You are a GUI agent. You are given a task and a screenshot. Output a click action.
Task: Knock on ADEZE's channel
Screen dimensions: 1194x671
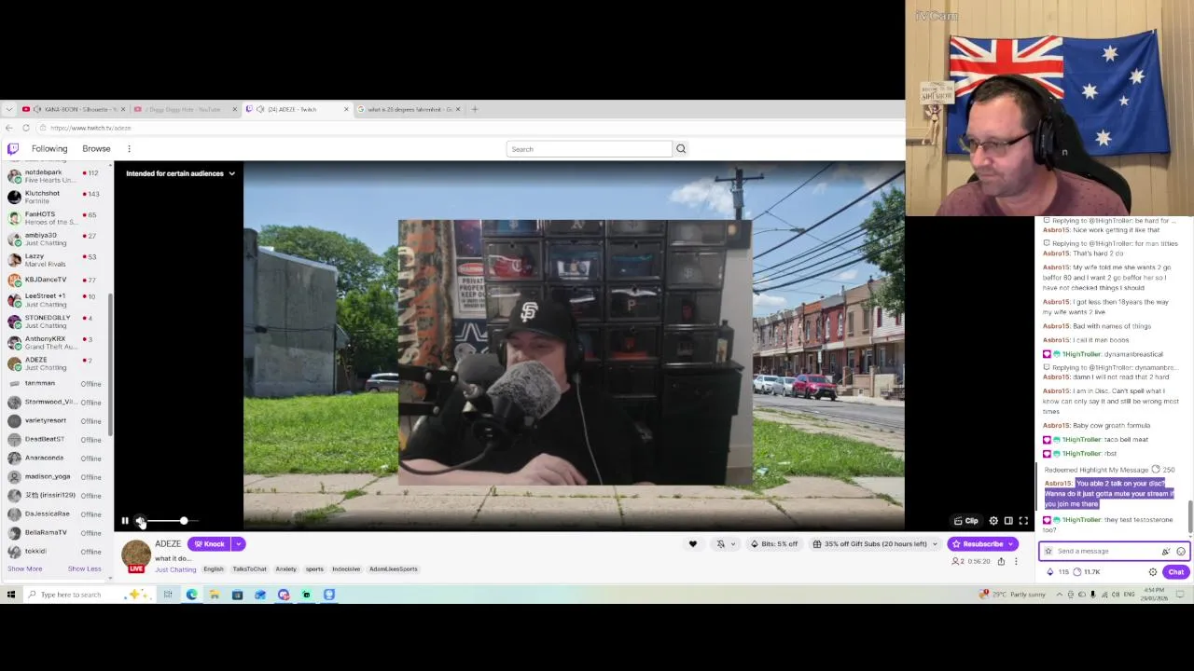click(x=209, y=544)
